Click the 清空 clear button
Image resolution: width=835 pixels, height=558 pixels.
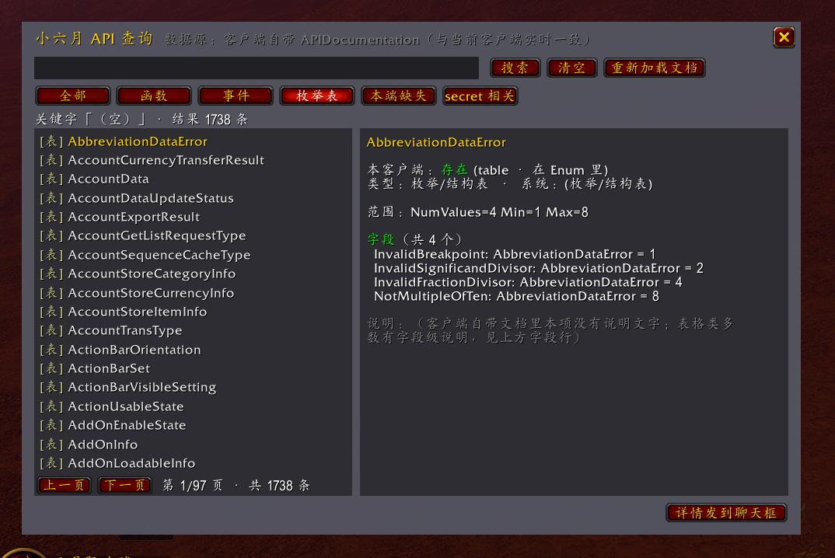pos(571,68)
